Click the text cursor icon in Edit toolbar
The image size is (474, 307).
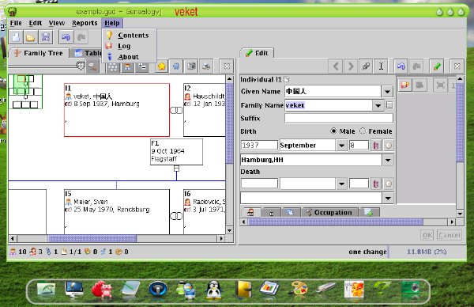pyautogui.click(x=381, y=66)
